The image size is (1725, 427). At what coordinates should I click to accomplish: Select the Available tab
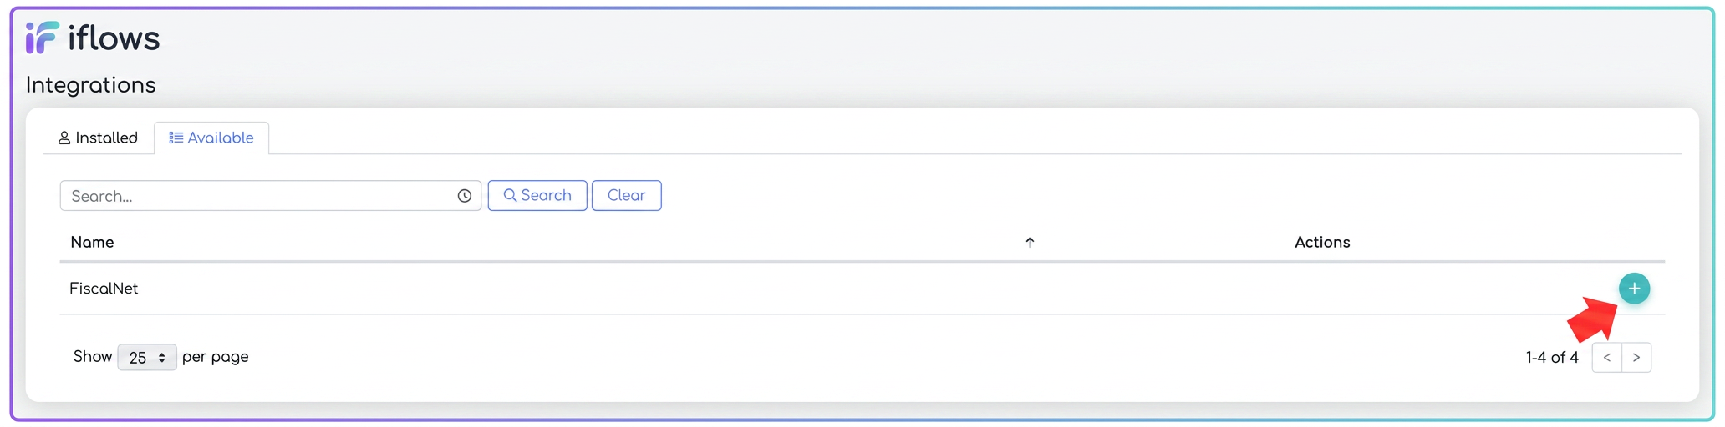[x=211, y=138]
